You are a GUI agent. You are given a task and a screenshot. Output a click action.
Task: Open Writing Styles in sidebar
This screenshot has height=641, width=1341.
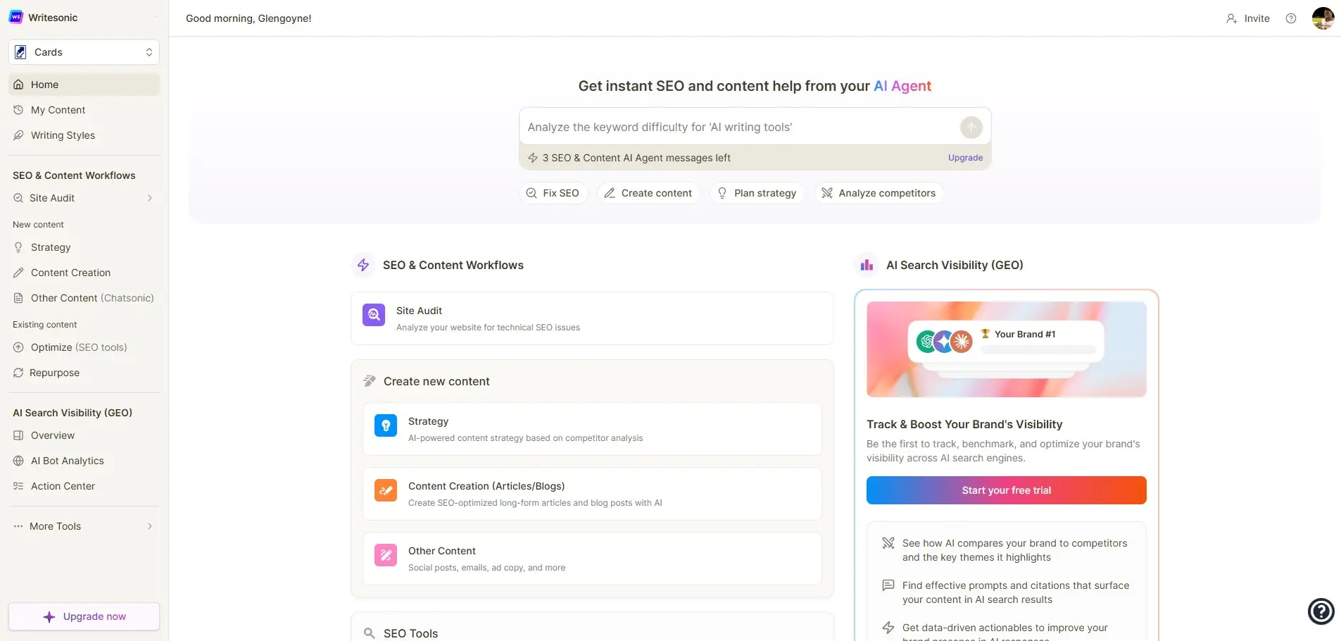click(63, 135)
